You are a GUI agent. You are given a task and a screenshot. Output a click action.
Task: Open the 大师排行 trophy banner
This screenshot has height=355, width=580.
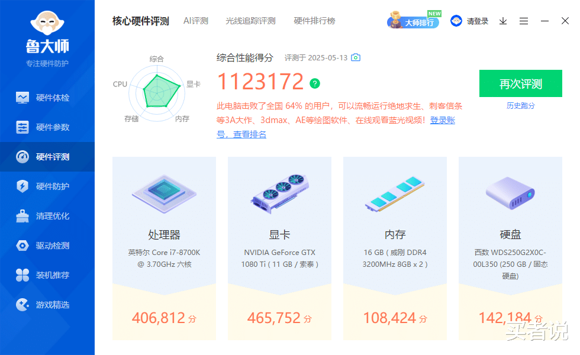click(x=414, y=20)
